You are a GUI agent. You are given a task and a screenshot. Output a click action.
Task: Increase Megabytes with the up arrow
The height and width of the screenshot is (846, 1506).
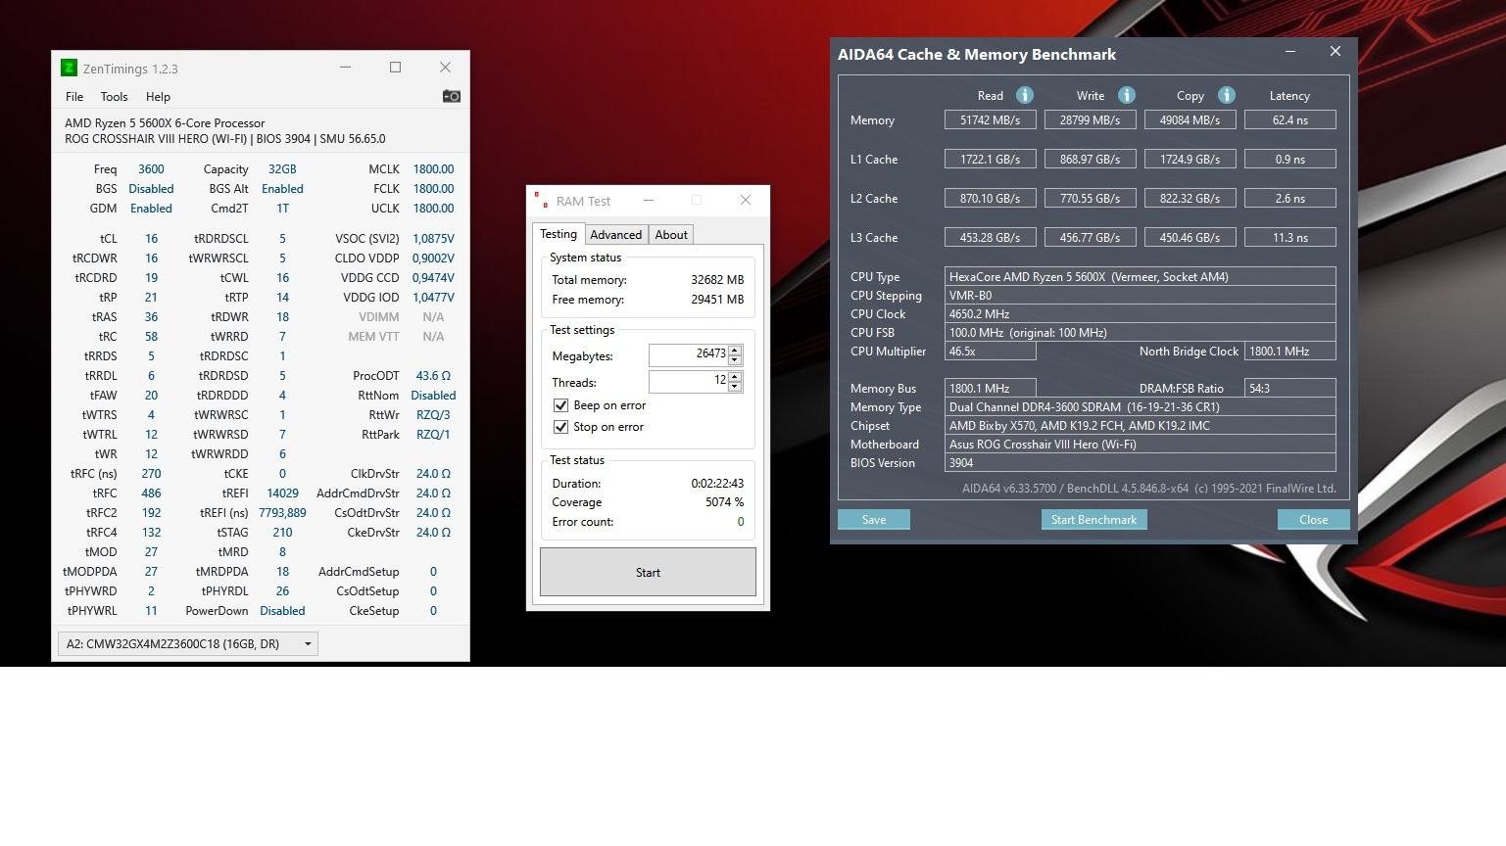coord(735,350)
